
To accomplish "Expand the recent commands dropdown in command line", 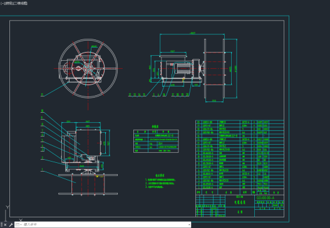I will point(19,225).
